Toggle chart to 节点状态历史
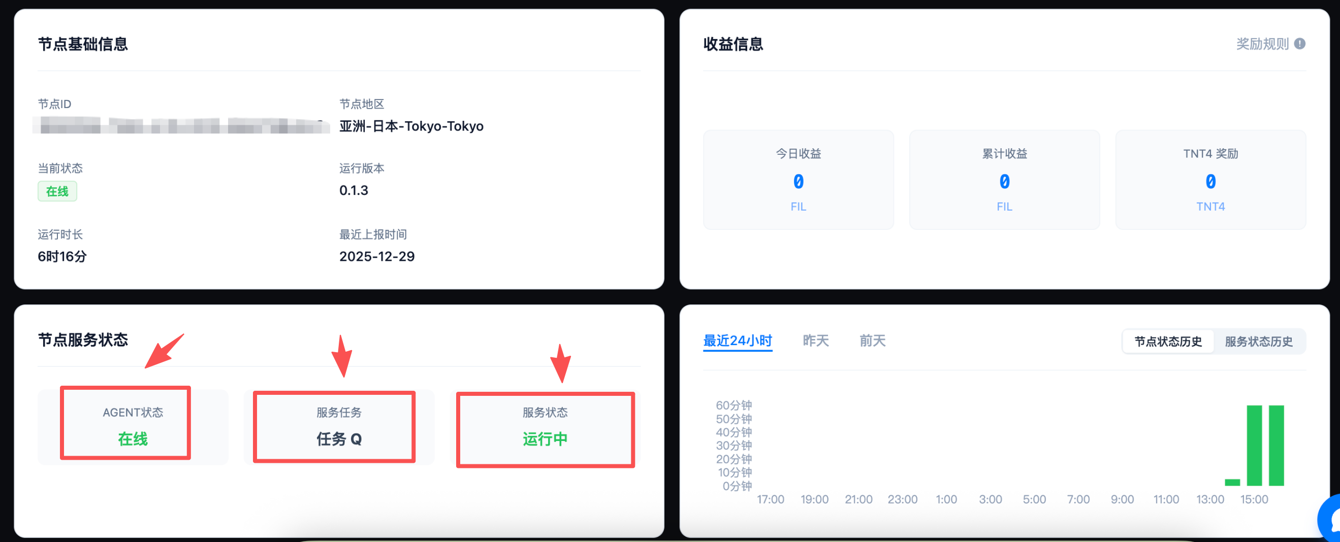The image size is (1340, 542). pyautogui.click(x=1168, y=342)
